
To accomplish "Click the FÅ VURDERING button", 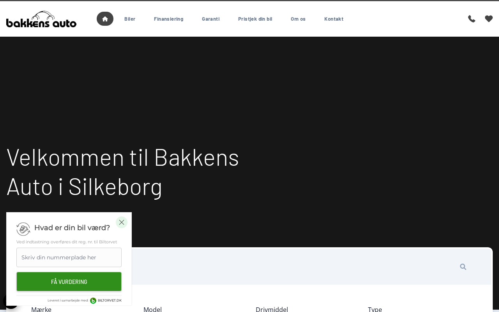I will (x=69, y=282).
